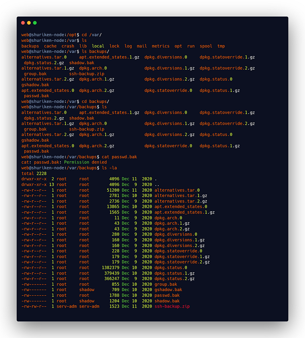The width and height of the screenshot is (305, 338).
Task: Click the green maximize window button
Action: [35, 23]
